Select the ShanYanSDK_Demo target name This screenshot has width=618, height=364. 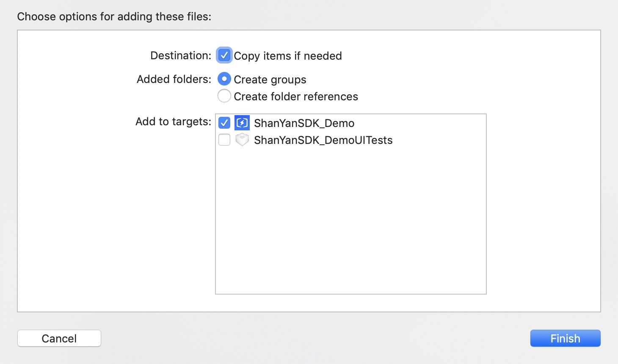point(304,123)
